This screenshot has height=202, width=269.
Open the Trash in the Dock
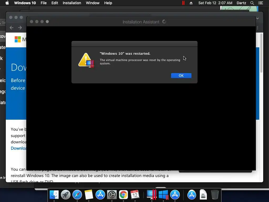point(215,195)
